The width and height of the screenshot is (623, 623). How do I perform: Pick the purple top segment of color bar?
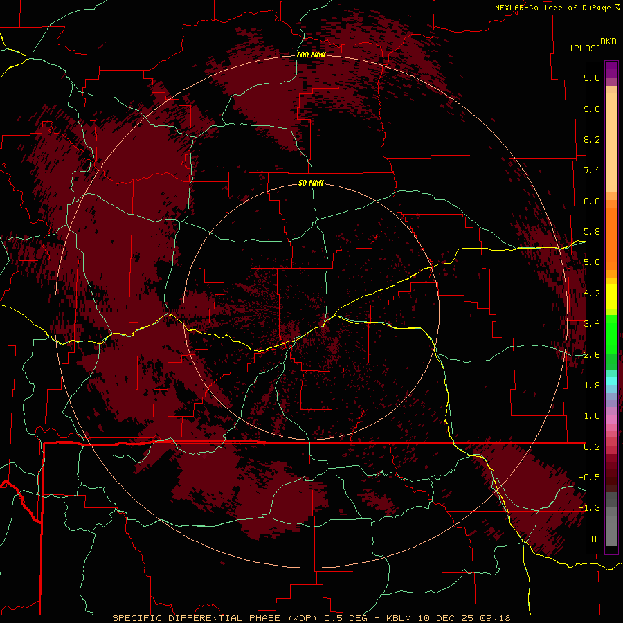pyautogui.click(x=611, y=69)
